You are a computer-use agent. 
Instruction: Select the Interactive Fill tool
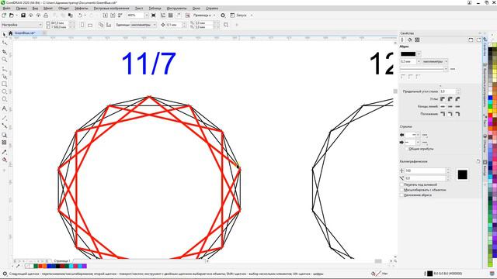click(x=4, y=160)
